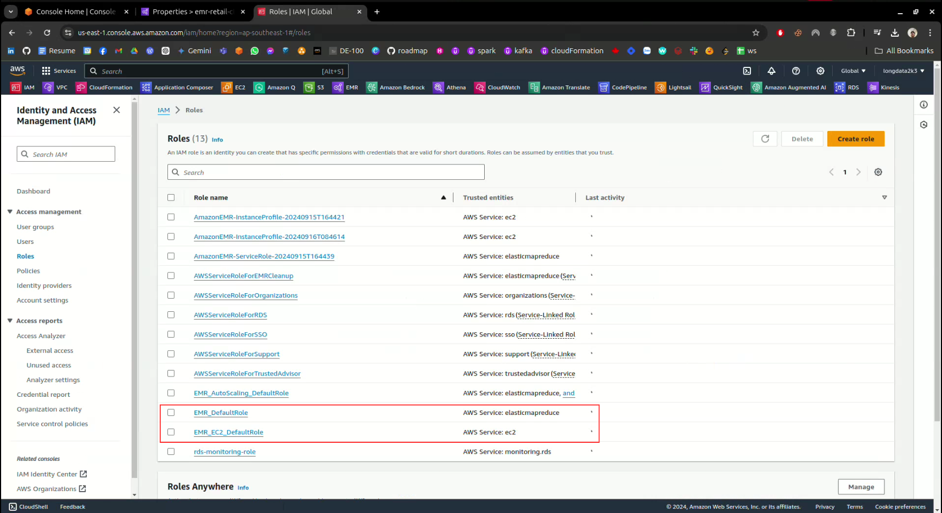Click the notifications bell icon
The image size is (942, 513).
(x=771, y=71)
